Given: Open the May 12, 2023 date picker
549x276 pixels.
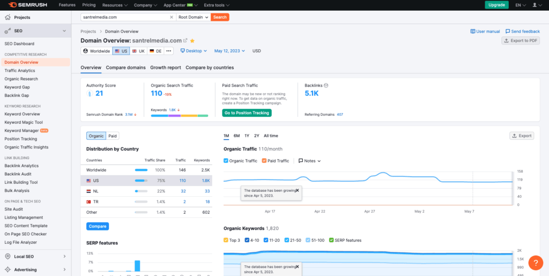Looking at the screenshot, I should pos(229,51).
